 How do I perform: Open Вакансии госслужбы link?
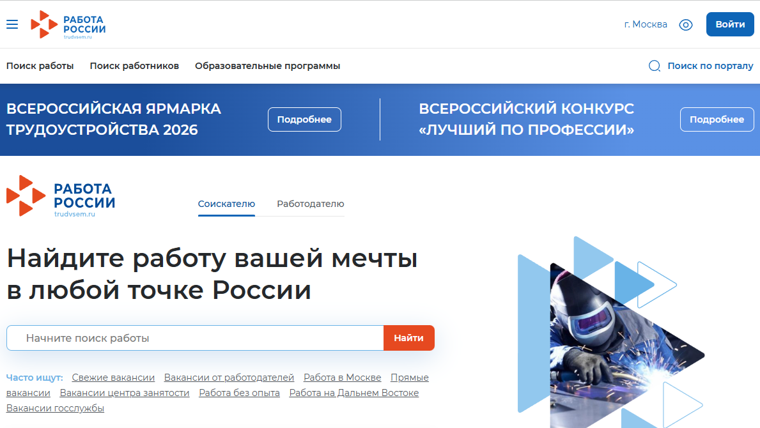(55, 408)
